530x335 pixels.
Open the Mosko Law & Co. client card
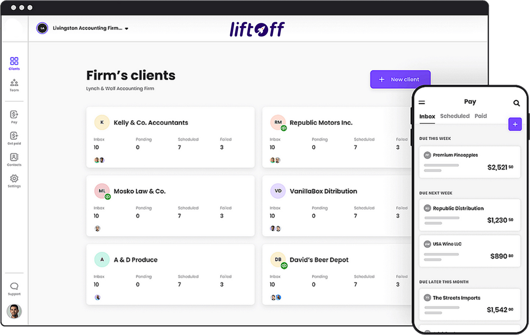point(170,206)
